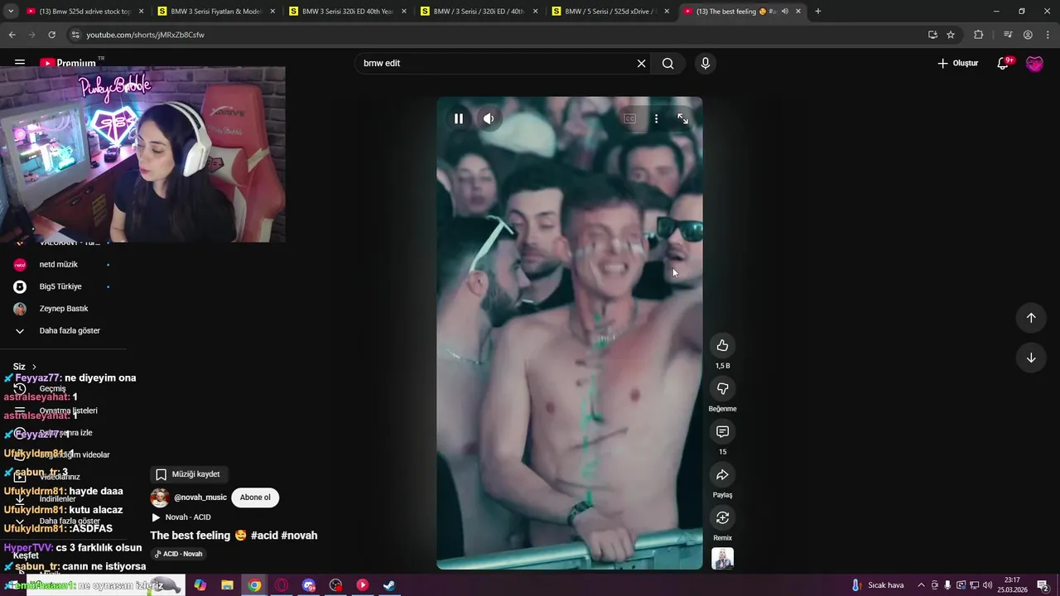Image resolution: width=1060 pixels, height=596 pixels.
Task: Open the Windows notification center
Action: coord(1043,585)
